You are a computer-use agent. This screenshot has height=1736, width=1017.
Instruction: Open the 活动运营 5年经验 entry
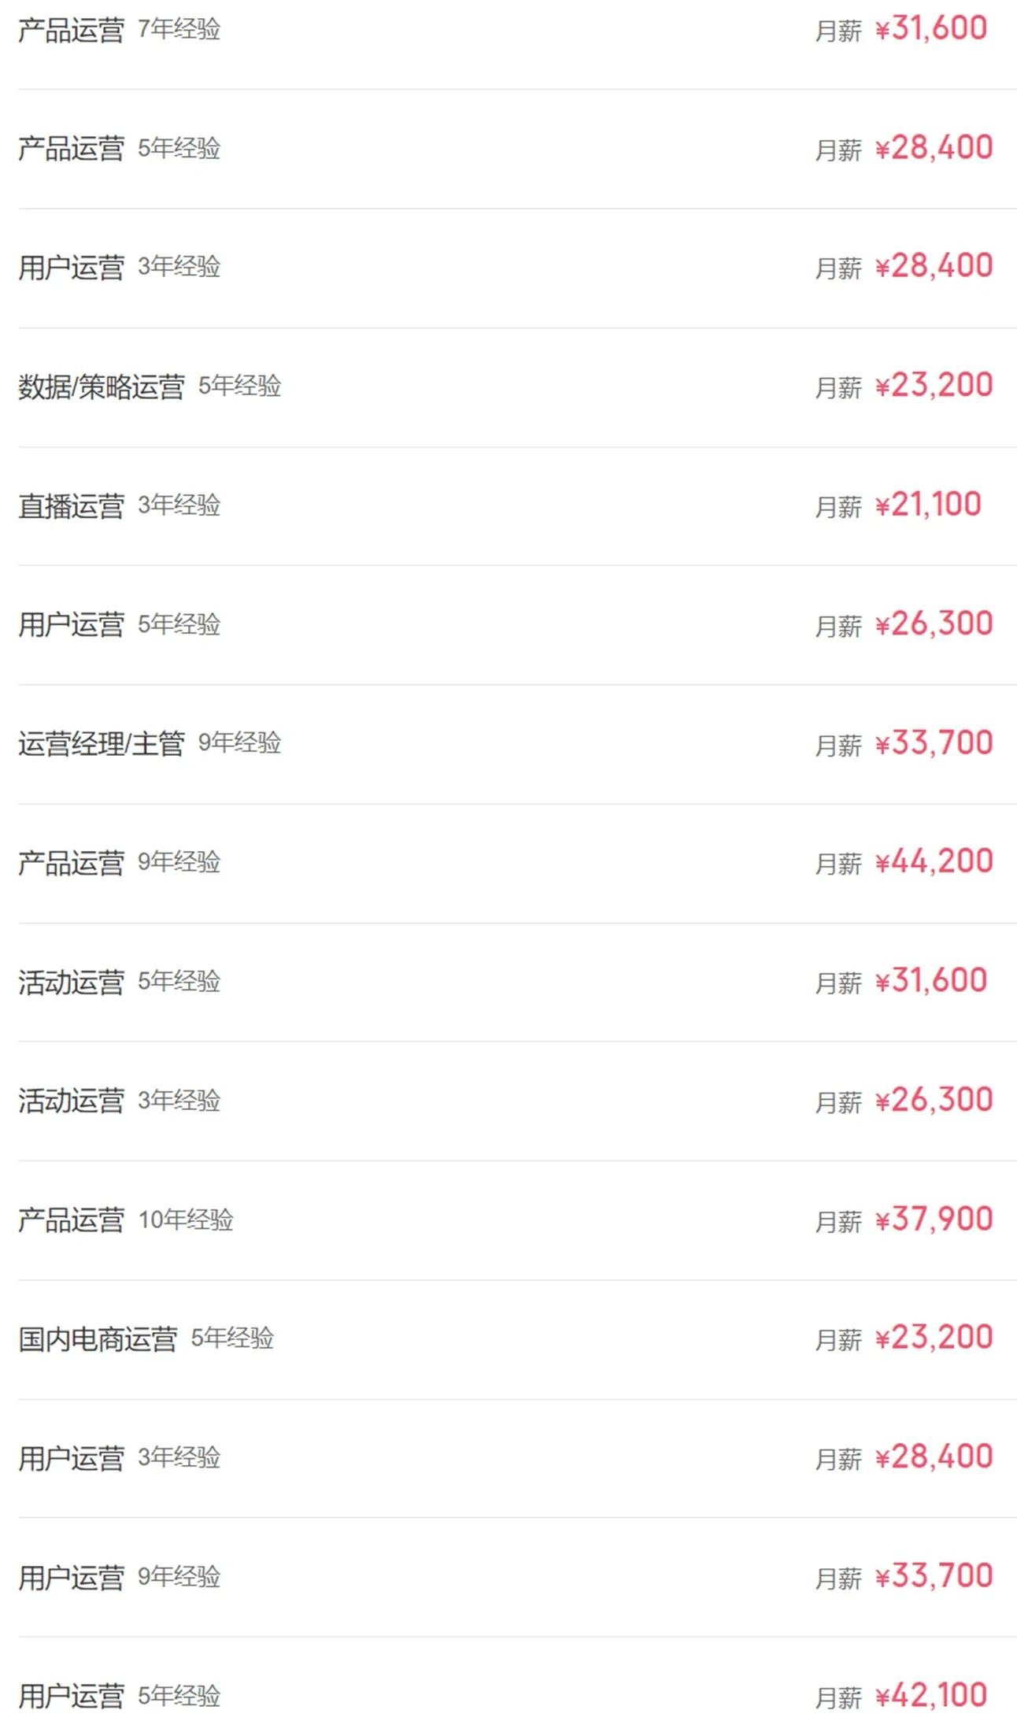click(x=72, y=982)
